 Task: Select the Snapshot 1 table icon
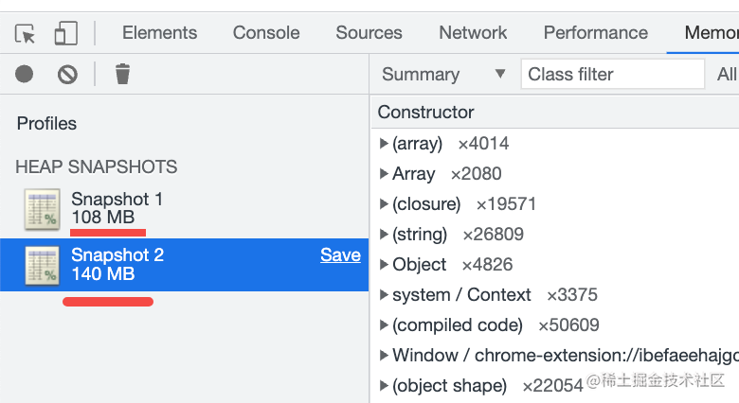(x=42, y=209)
